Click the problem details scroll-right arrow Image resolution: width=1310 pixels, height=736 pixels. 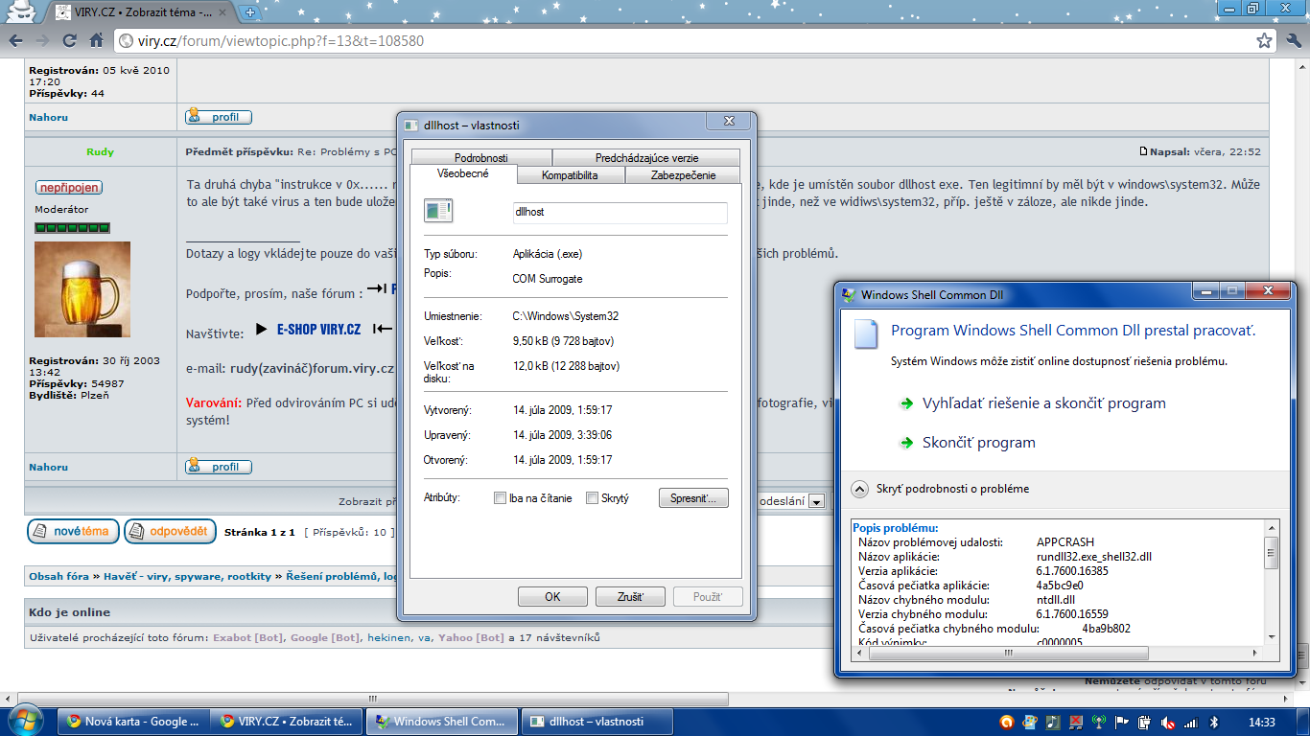pyautogui.click(x=1256, y=653)
